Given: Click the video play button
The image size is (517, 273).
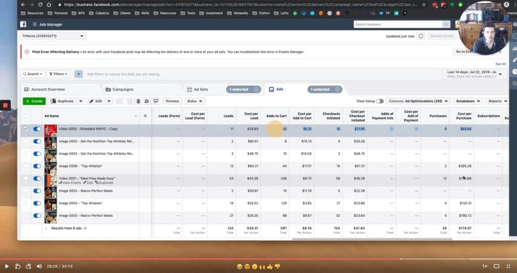Looking at the screenshot, I should coord(7,266).
